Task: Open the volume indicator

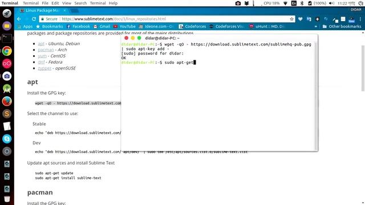Action: pos(332,3)
